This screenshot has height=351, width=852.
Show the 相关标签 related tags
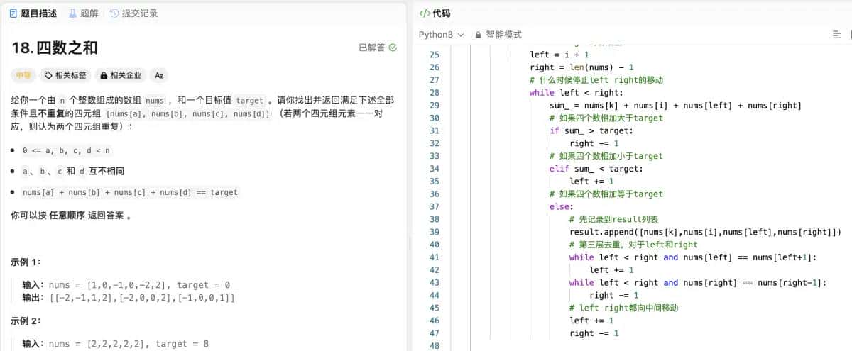[65, 74]
